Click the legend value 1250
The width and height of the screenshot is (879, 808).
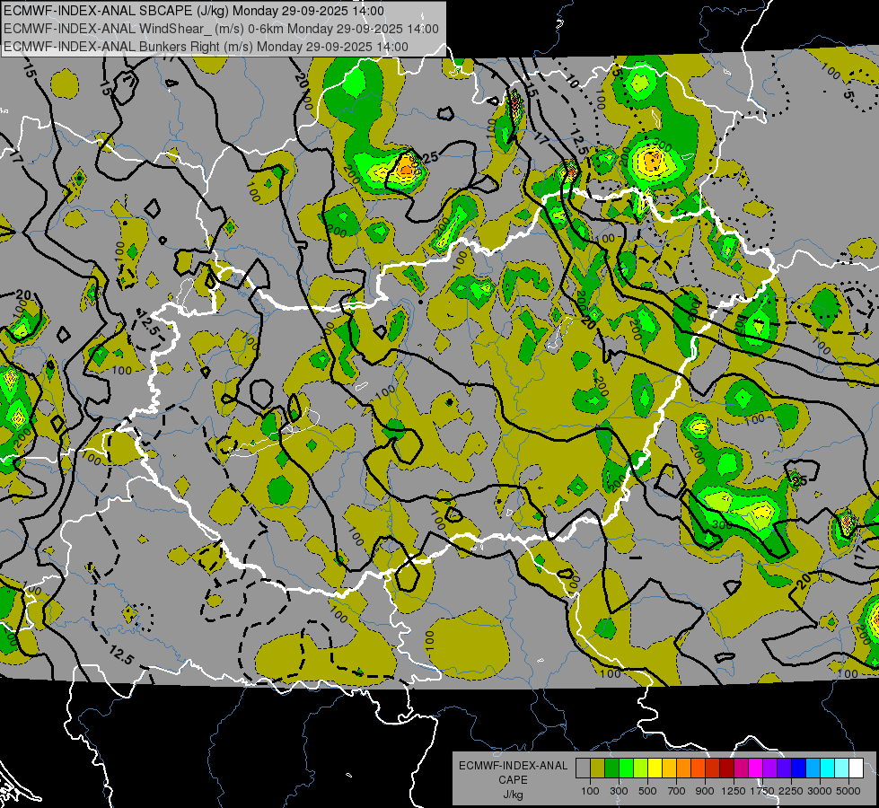(734, 791)
